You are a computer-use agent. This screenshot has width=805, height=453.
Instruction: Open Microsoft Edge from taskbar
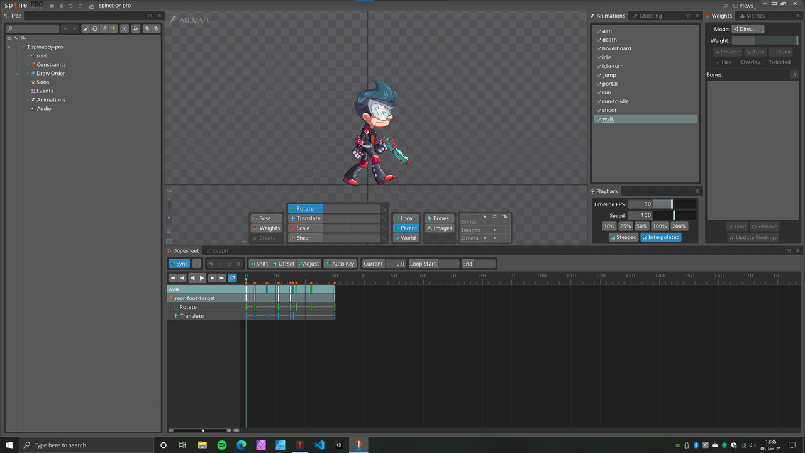click(x=241, y=445)
